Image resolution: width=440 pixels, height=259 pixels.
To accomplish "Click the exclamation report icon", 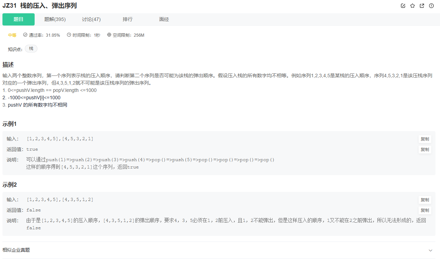I will [431, 6].
